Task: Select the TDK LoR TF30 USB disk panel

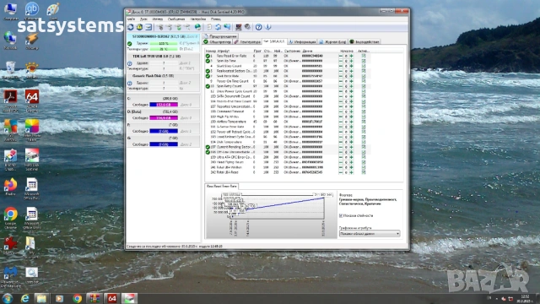Action: [163, 62]
